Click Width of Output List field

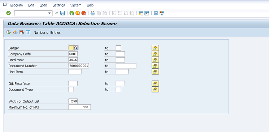click(x=73, y=101)
